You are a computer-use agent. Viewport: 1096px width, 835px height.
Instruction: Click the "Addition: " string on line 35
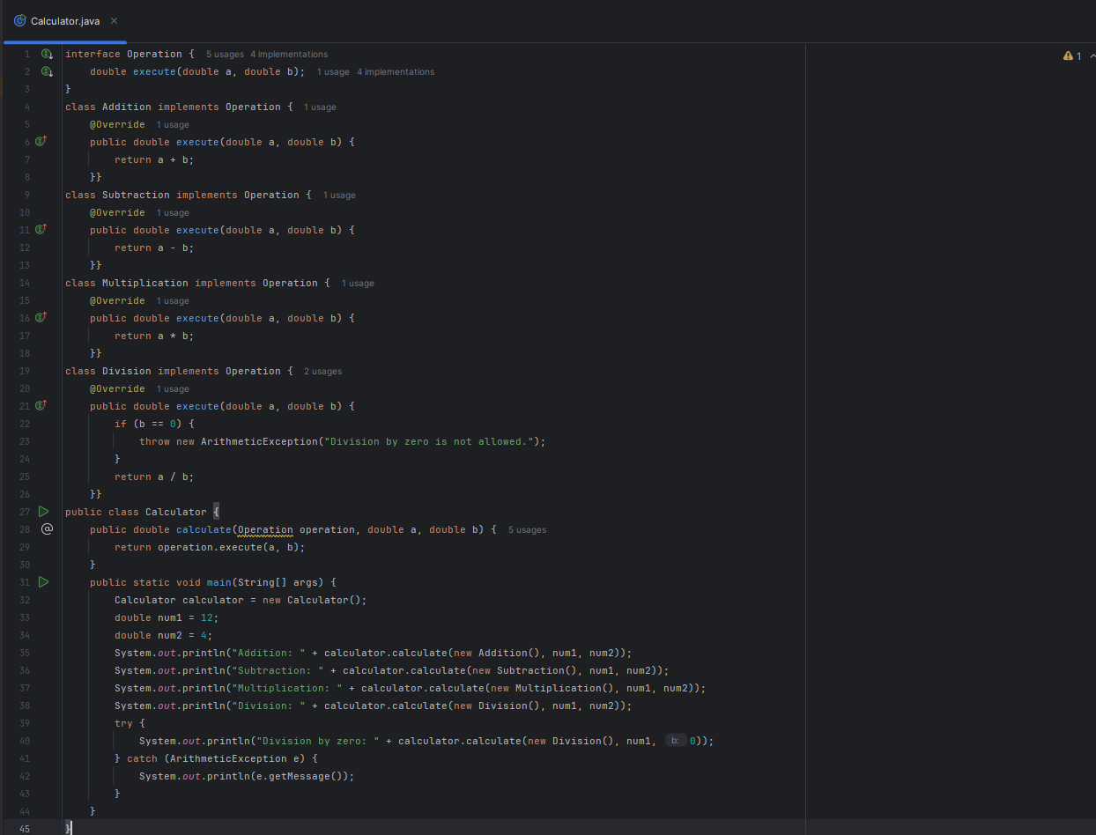pyautogui.click(x=269, y=653)
